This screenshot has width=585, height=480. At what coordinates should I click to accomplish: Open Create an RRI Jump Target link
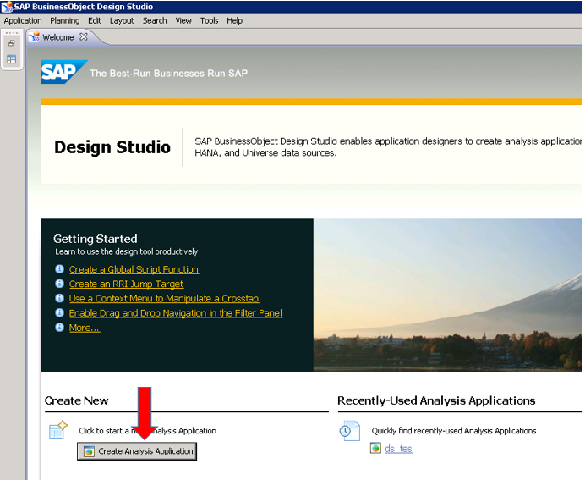[x=126, y=284]
